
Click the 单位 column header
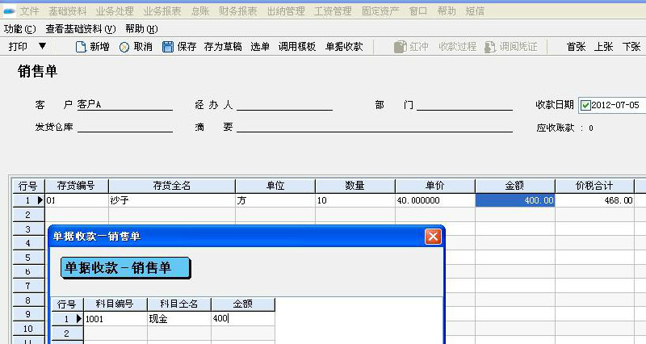click(275, 186)
